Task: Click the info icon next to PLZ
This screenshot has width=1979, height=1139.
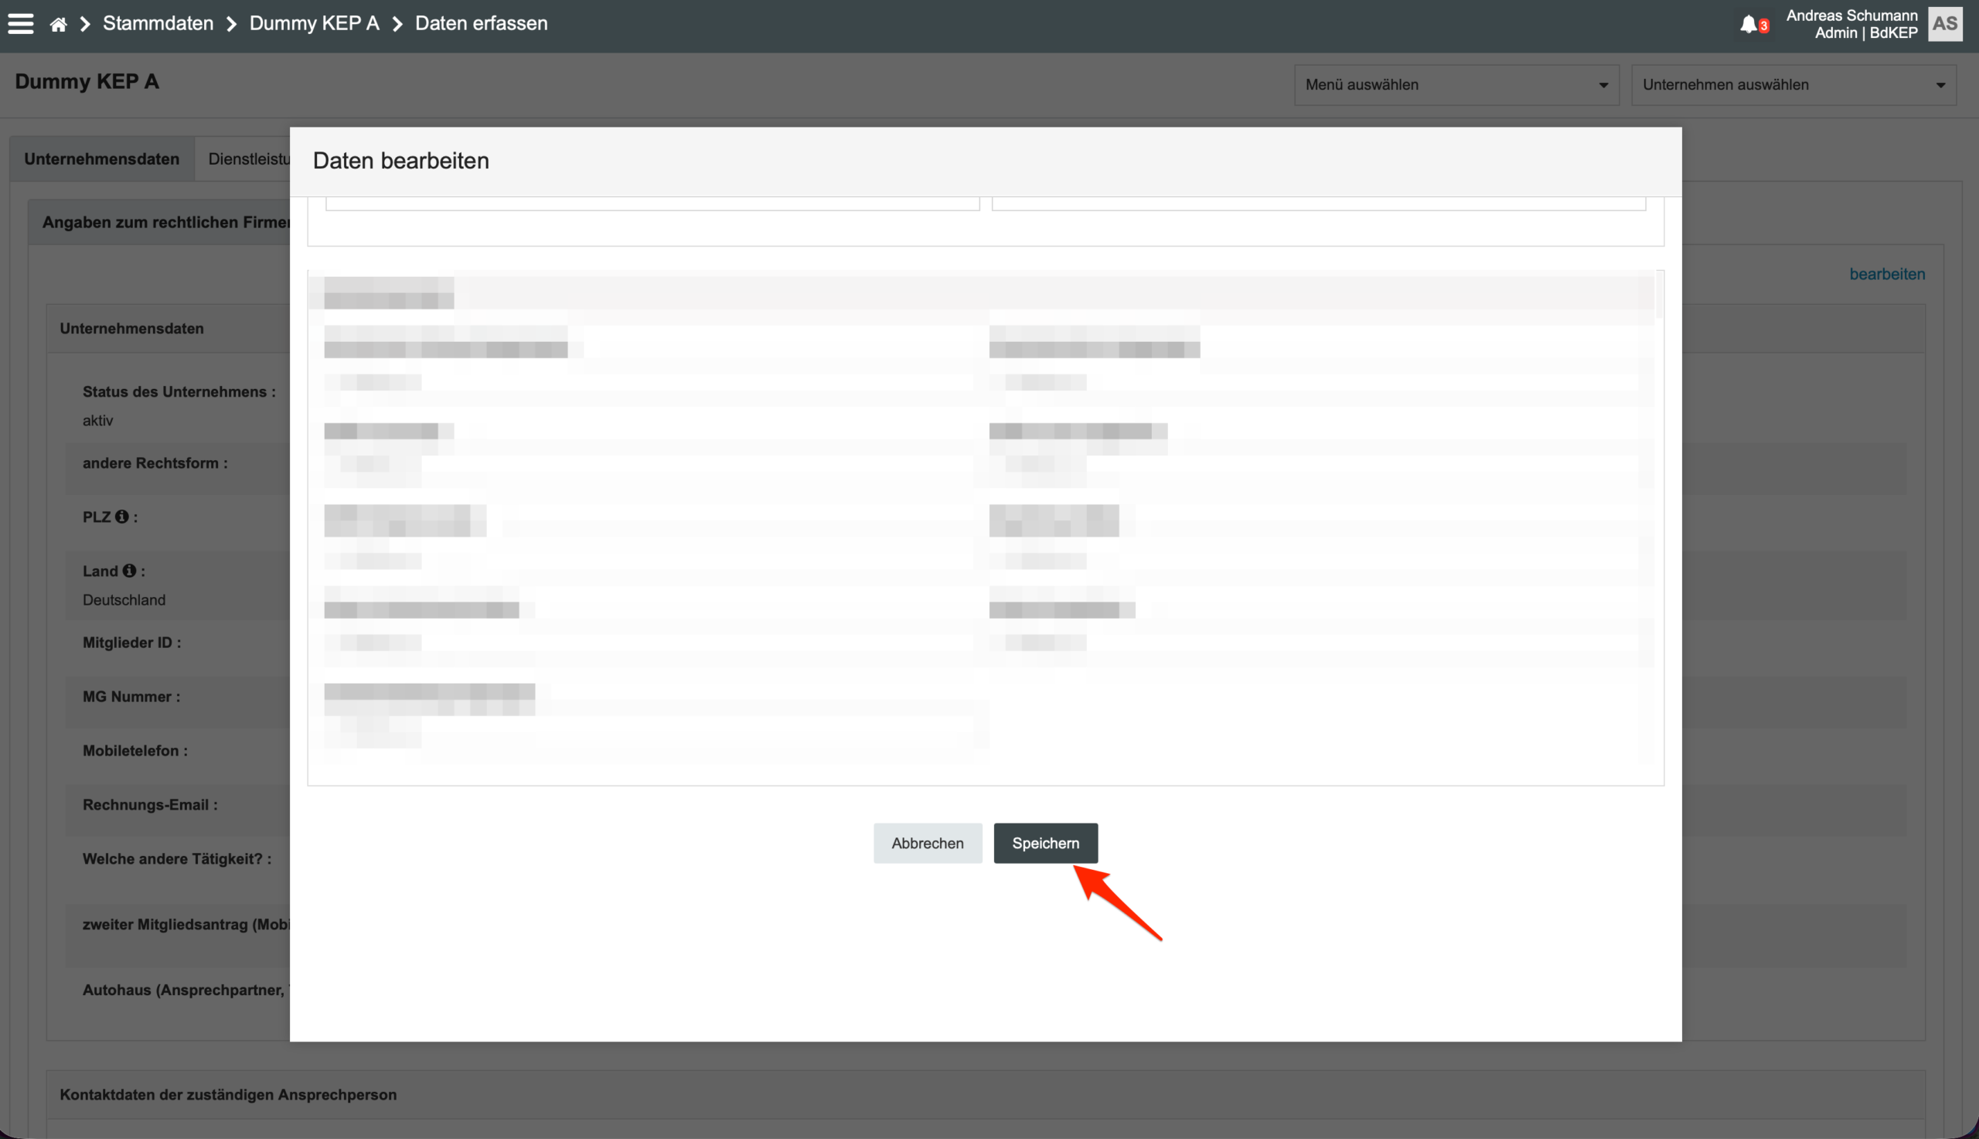Action: pos(121,517)
